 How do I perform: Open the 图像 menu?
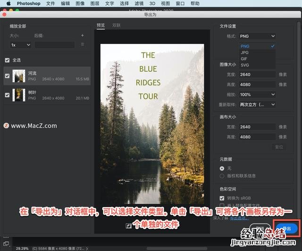click(x=80, y=3)
